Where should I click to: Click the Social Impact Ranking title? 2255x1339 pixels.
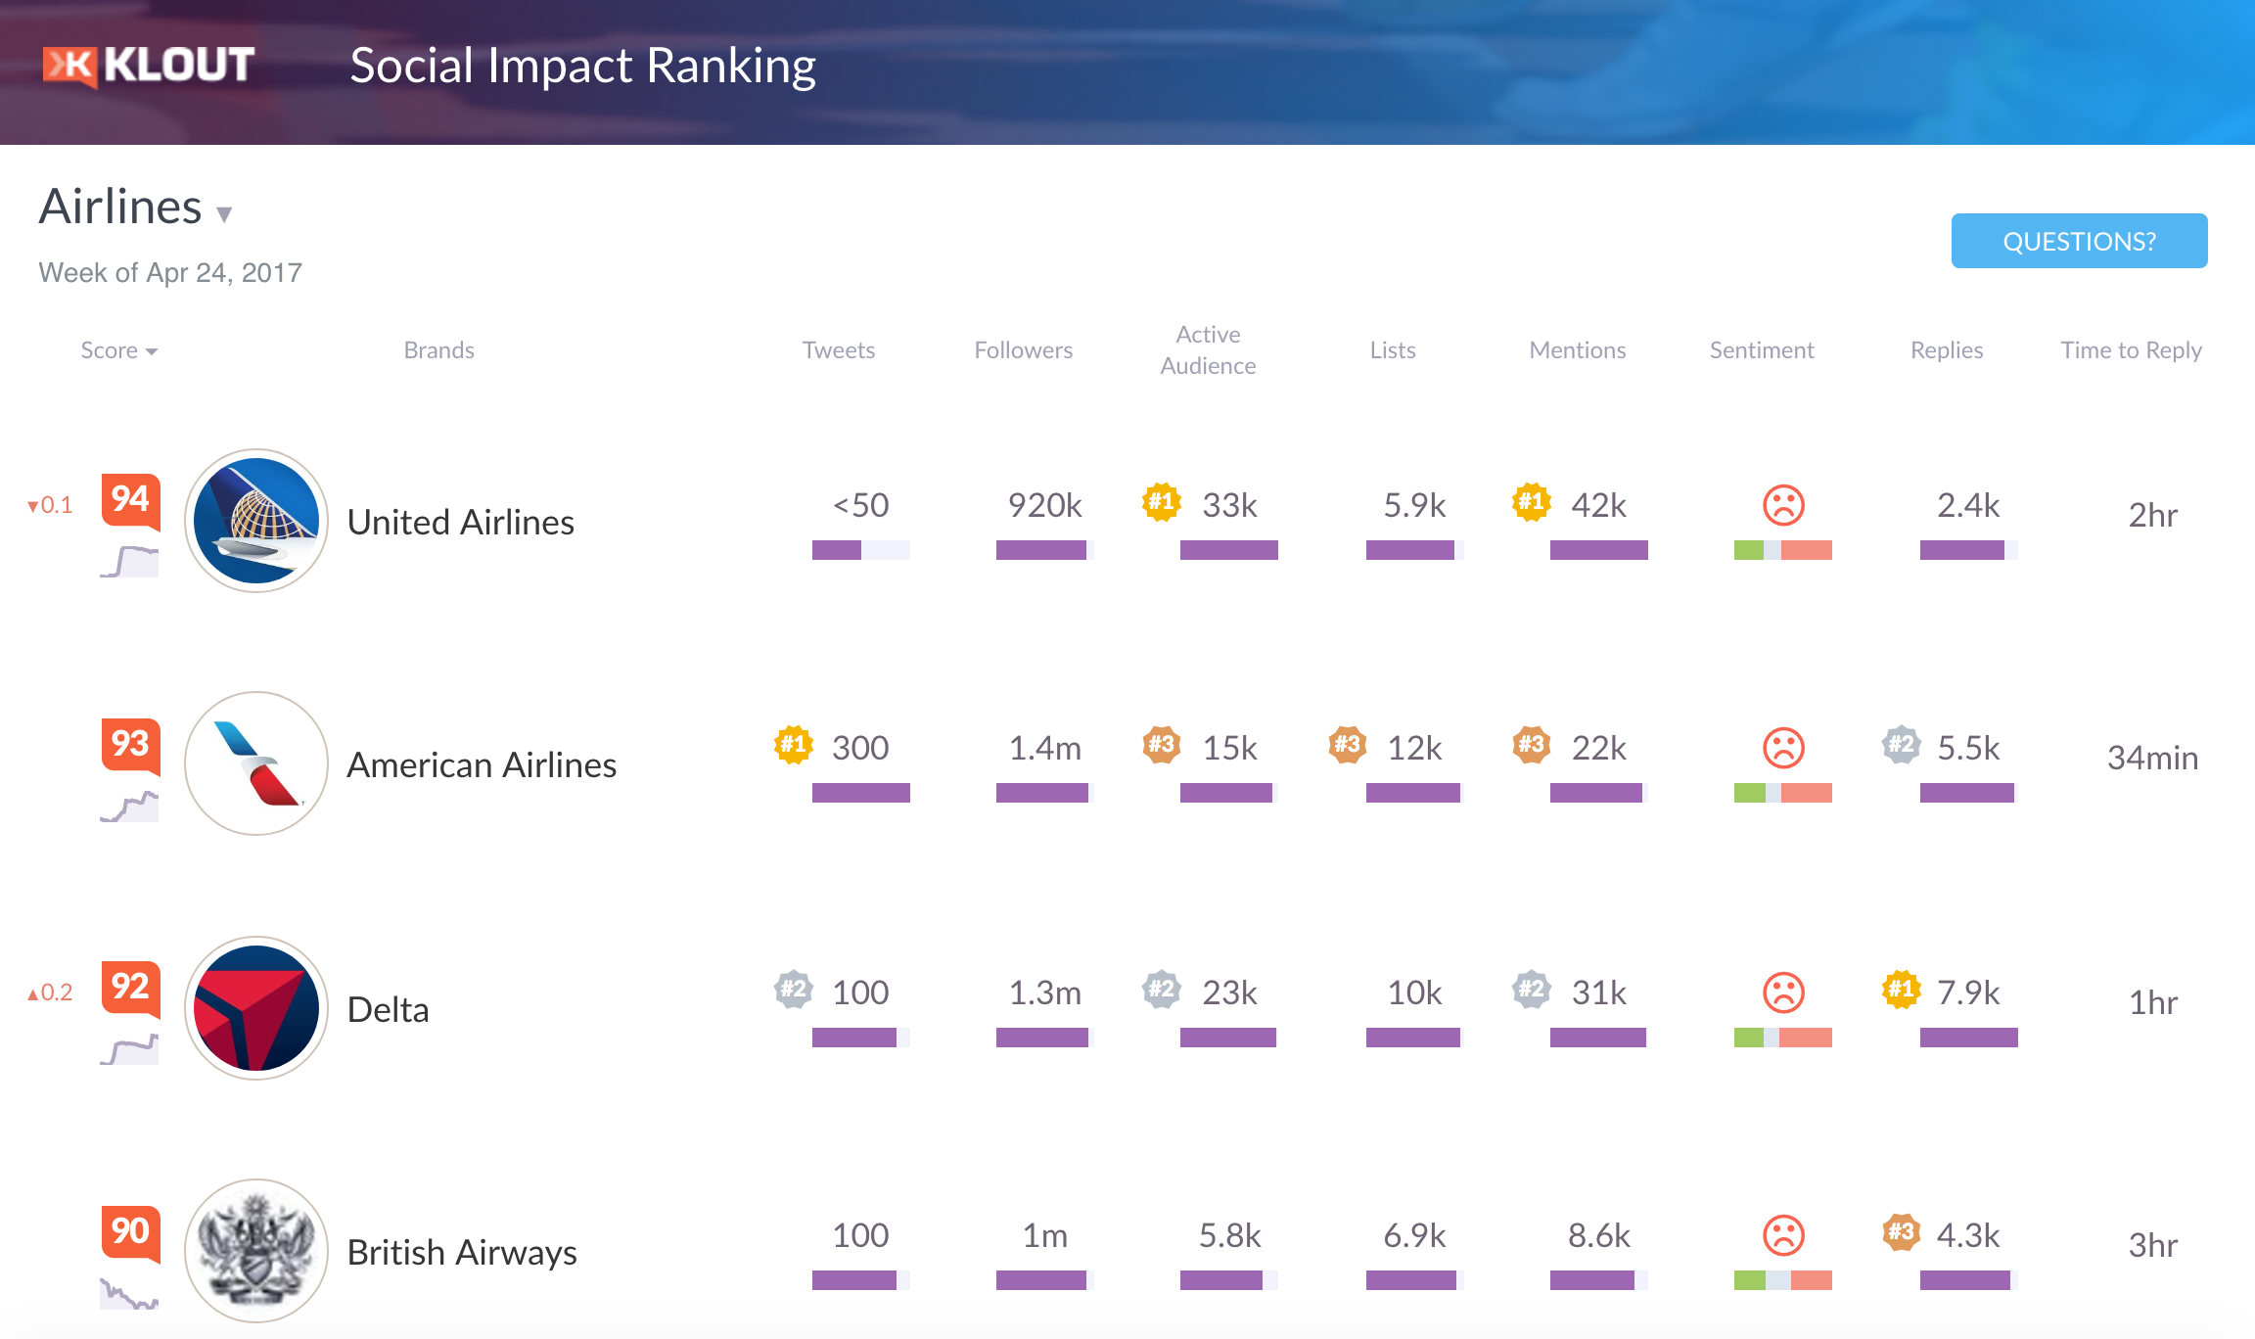[583, 67]
